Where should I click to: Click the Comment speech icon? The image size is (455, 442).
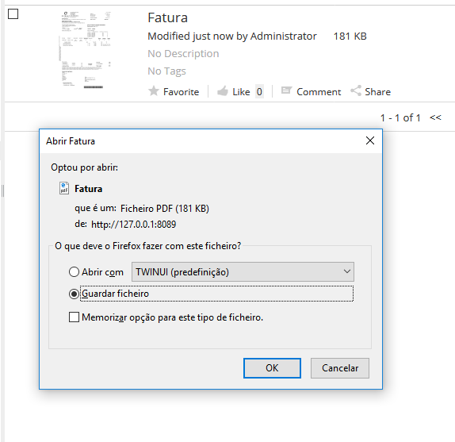click(x=286, y=90)
